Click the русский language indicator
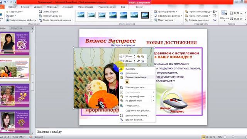247x139 pixels. pyautogui.click(x=39, y=137)
